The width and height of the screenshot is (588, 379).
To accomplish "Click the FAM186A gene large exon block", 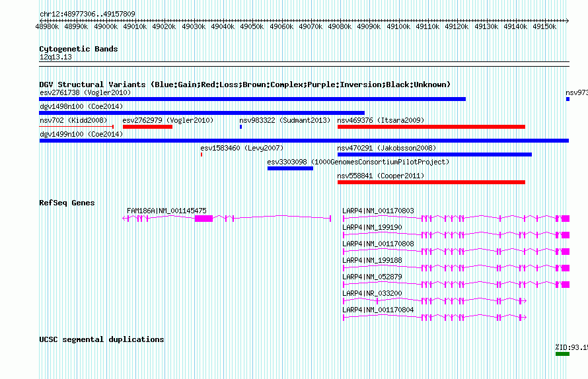I will point(203,219).
